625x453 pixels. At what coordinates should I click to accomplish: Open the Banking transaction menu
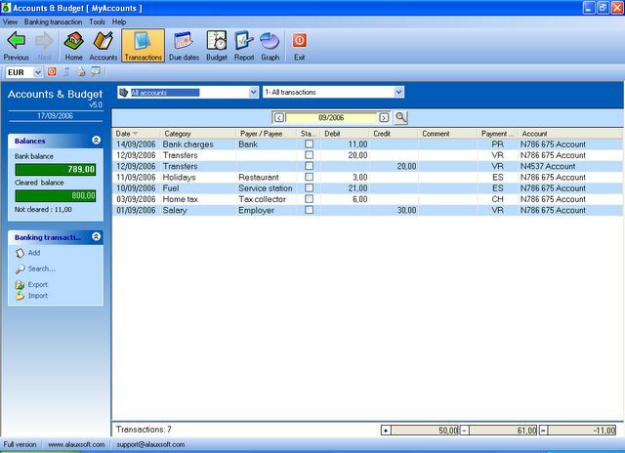(x=54, y=21)
